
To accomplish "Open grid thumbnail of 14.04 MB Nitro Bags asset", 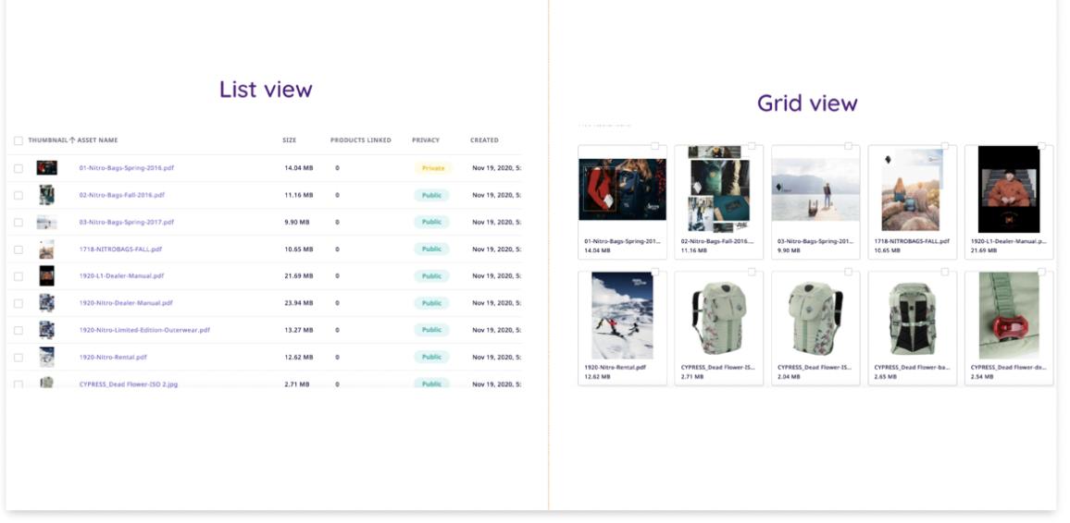I will (x=622, y=189).
